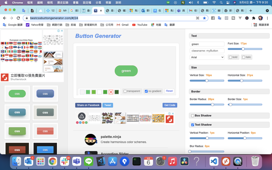Open DaVinci Resolve from the Dock

click(x=184, y=161)
